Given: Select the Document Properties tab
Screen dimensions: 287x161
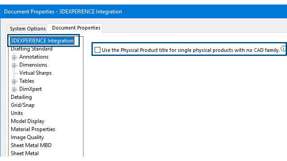Looking at the screenshot, I should tap(76, 28).
